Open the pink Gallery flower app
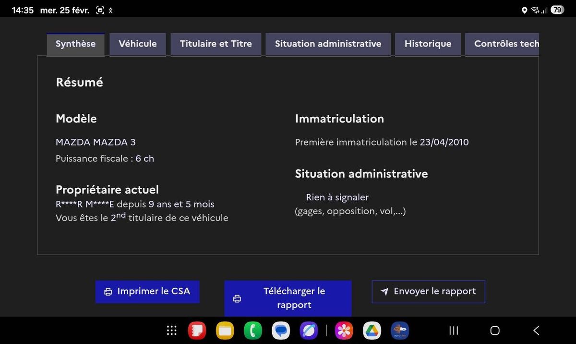 pos(344,331)
